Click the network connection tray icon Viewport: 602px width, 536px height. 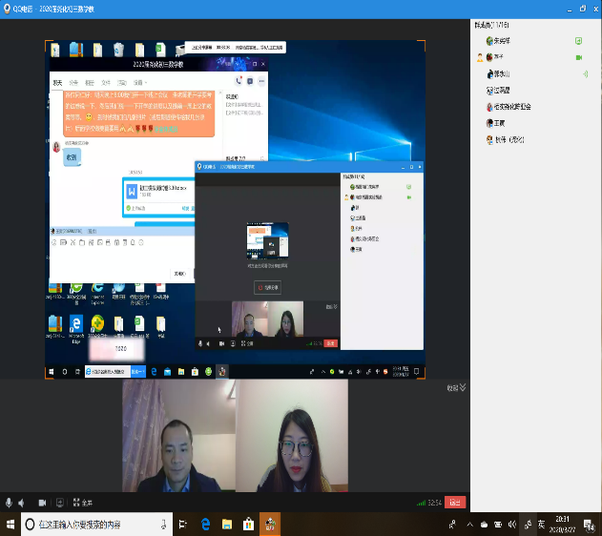pyautogui.click(x=528, y=525)
